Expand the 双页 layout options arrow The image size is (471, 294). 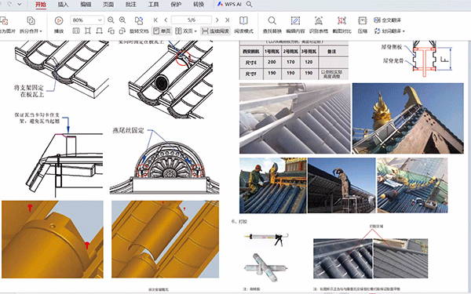195,31
